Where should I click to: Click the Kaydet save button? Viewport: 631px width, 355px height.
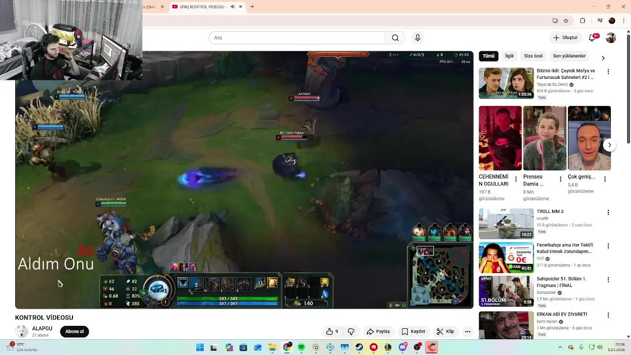(413, 331)
